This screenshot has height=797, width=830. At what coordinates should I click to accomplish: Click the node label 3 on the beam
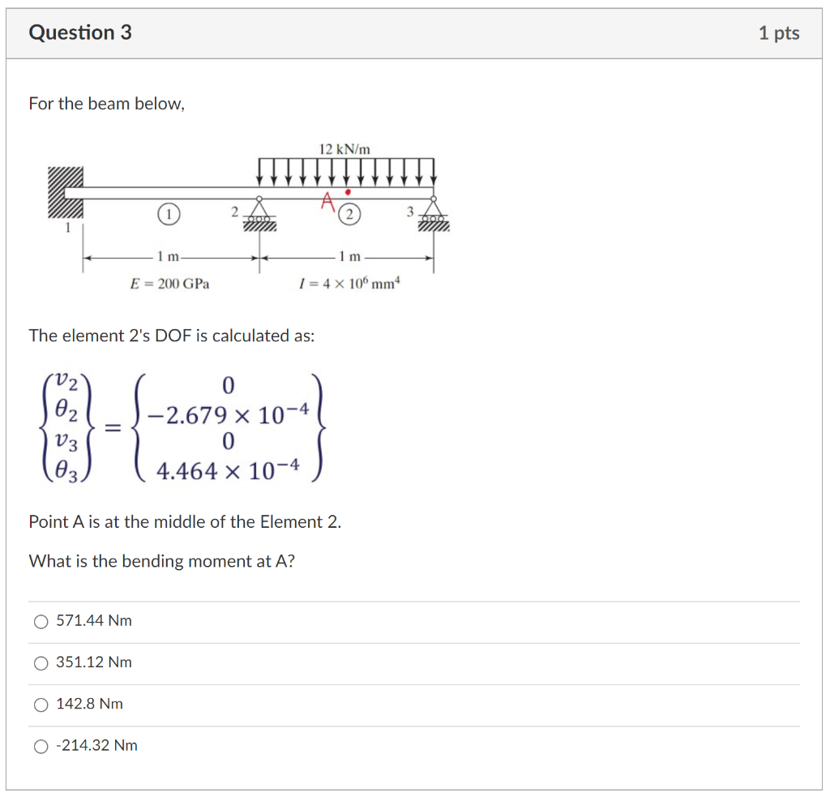(x=409, y=210)
